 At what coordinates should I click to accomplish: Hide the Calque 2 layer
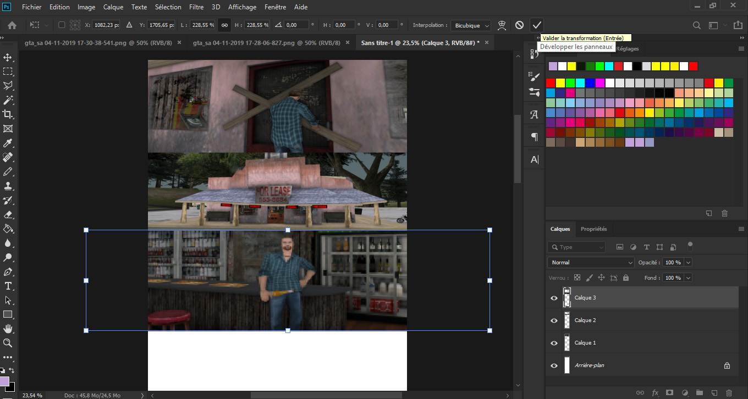(x=554, y=320)
